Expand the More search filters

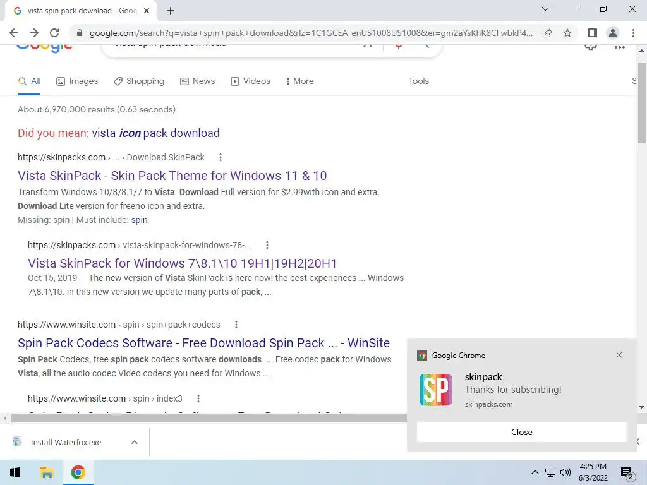(x=300, y=81)
